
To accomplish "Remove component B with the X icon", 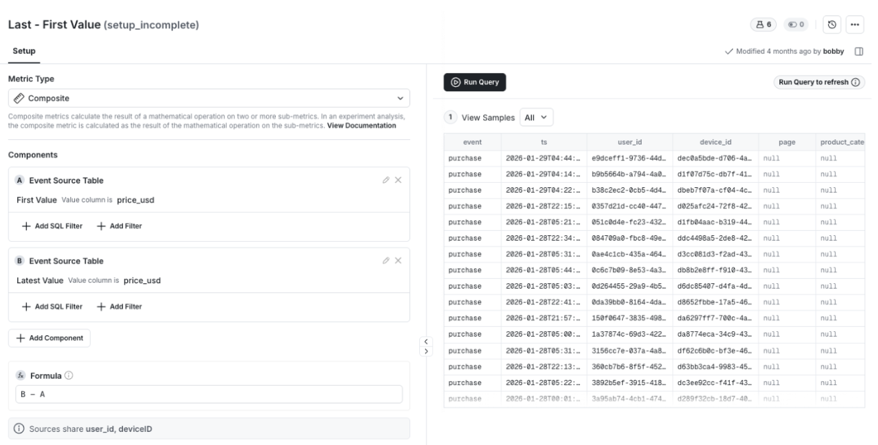I will point(398,261).
